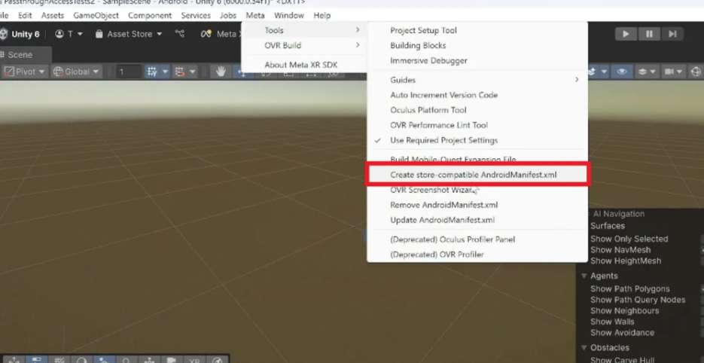
Task: Choose About Meta XR SDK
Action: (x=304, y=65)
